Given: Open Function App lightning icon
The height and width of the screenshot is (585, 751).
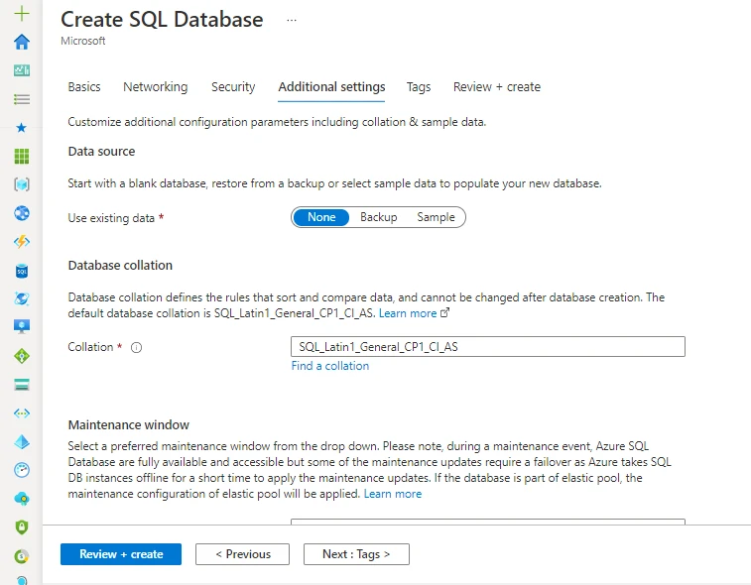Looking at the screenshot, I should click(x=22, y=242).
